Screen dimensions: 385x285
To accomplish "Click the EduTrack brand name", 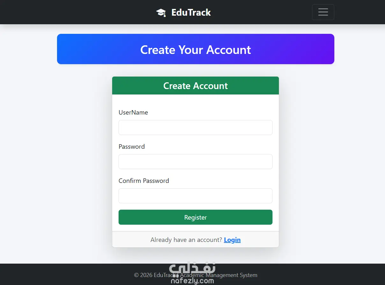I will tap(191, 12).
